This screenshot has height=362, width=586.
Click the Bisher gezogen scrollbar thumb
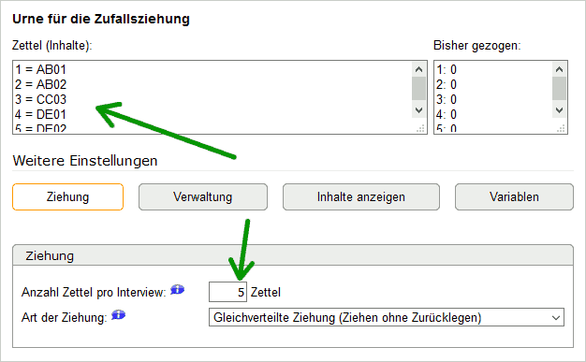tap(559, 89)
